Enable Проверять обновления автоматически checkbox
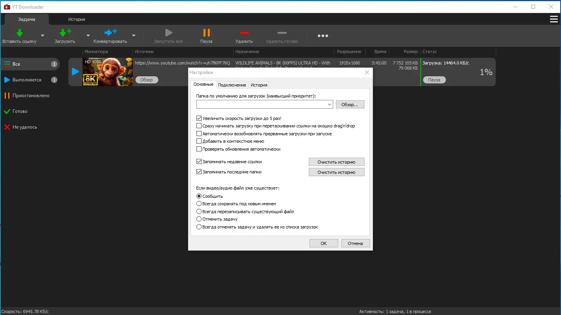The image size is (561, 315). [x=199, y=149]
